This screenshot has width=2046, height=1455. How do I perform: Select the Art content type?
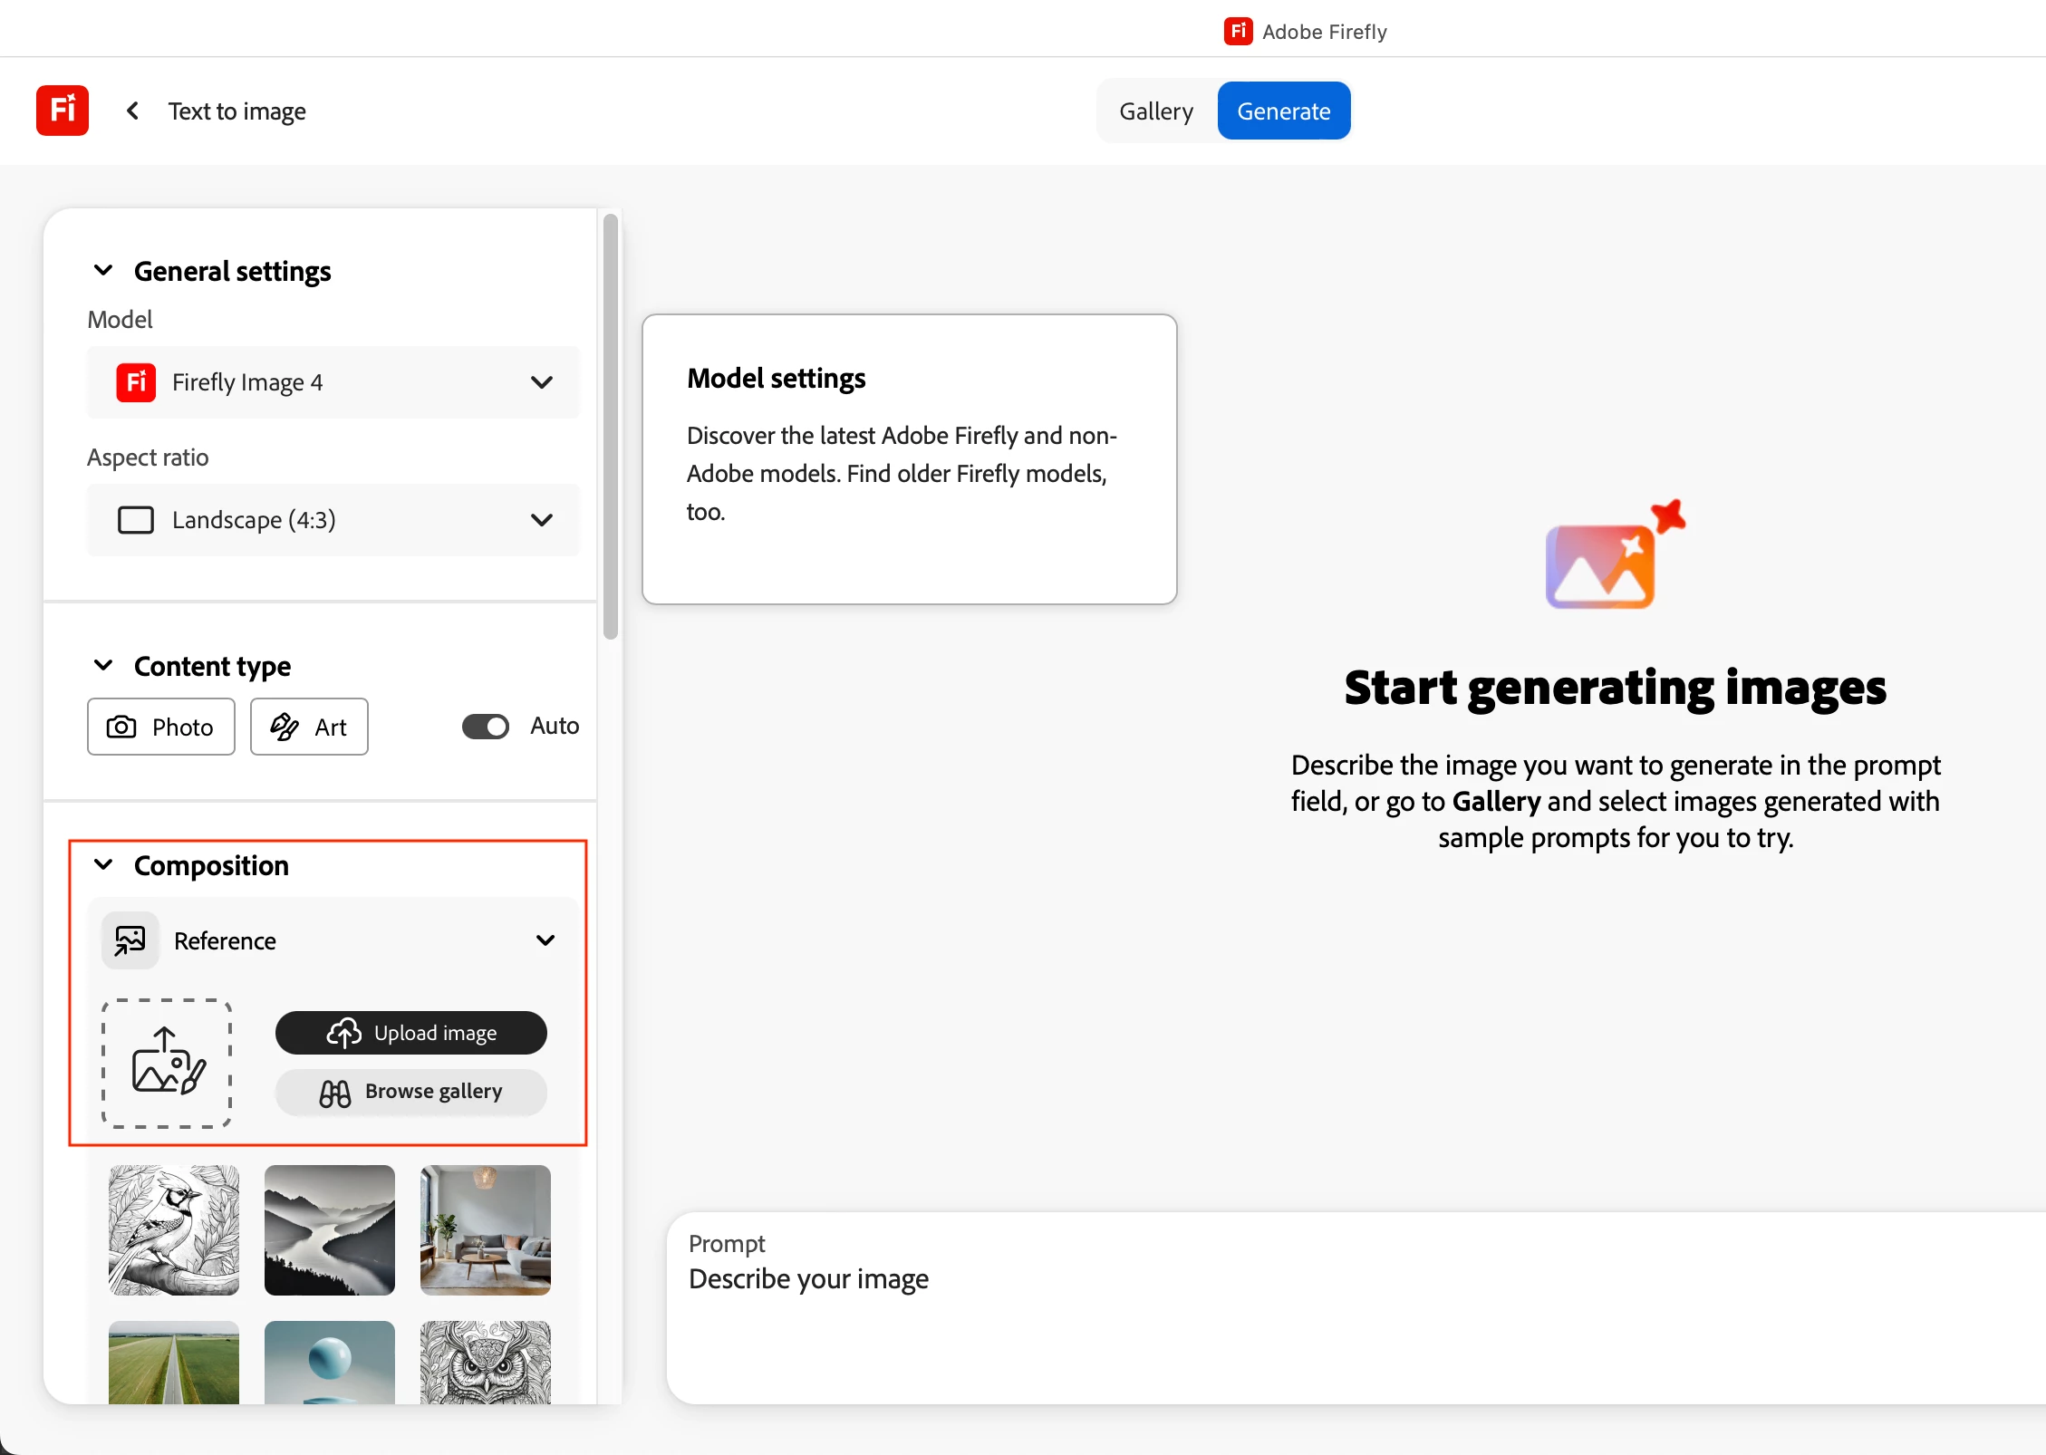point(309,727)
